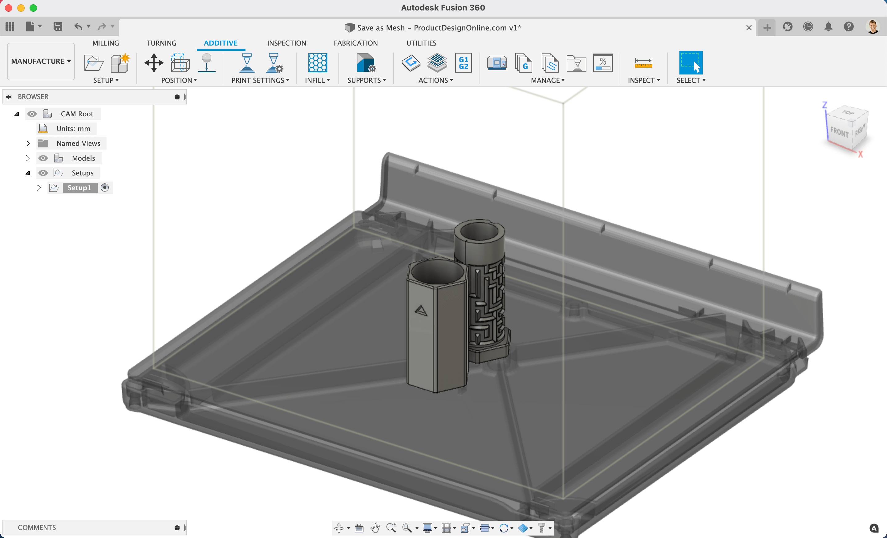
Task: Open the POSITION dropdown menu
Action: [x=179, y=80]
